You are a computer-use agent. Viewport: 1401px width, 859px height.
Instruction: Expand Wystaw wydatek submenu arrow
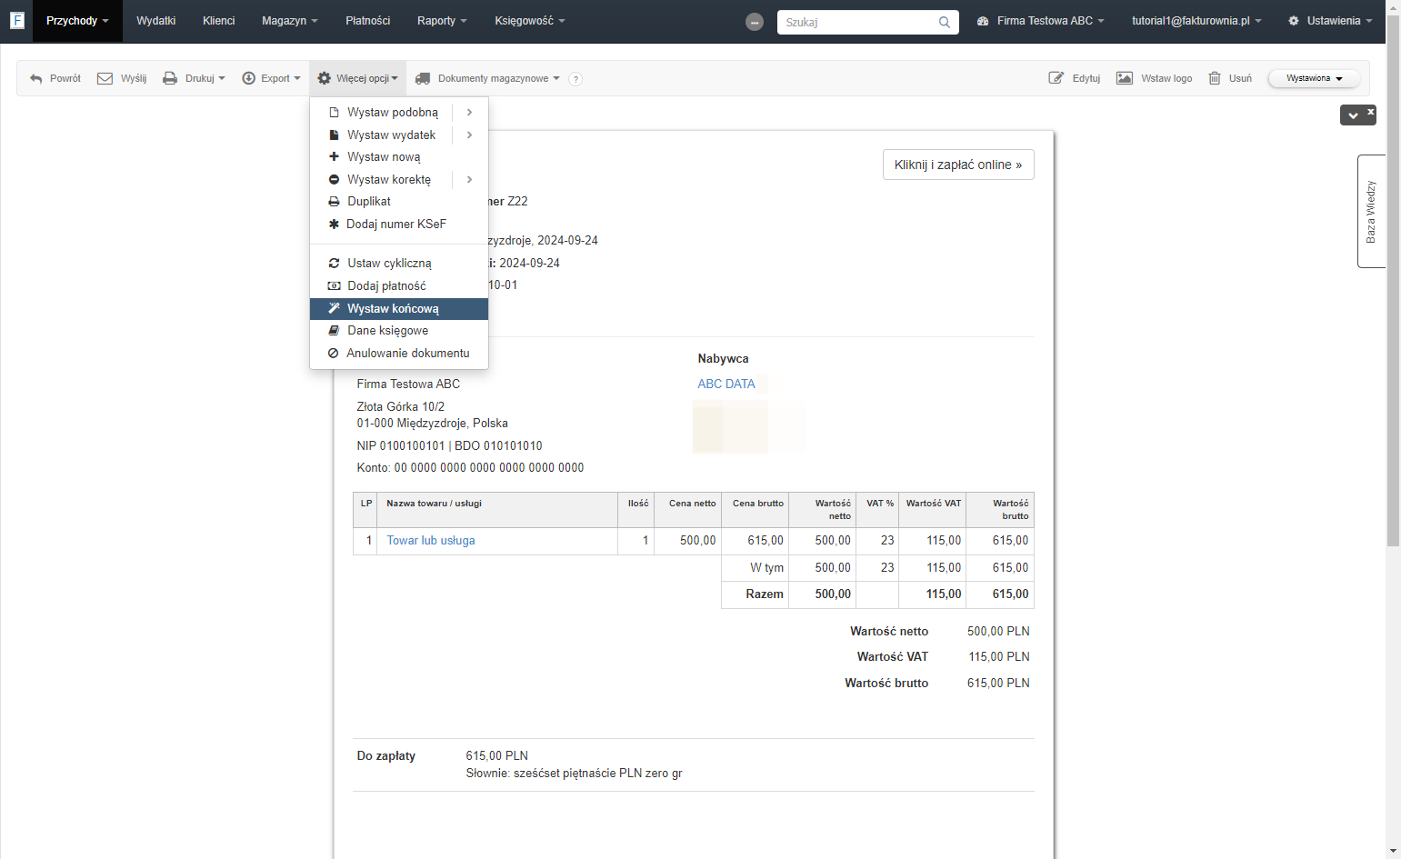point(469,135)
